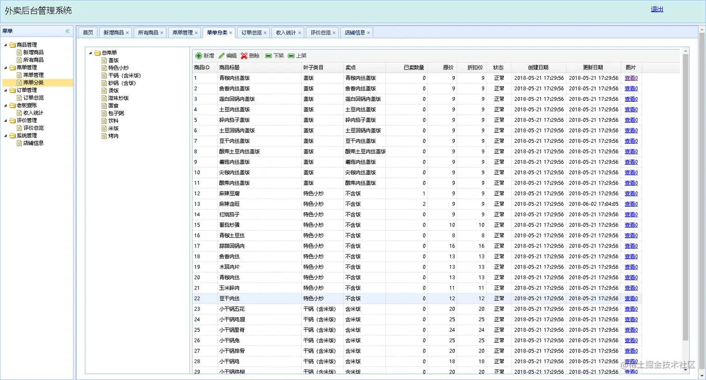This screenshot has height=380, width=706.
Task: Open the 查看 link for 豆干肉丝 row 22
Action: pos(631,298)
